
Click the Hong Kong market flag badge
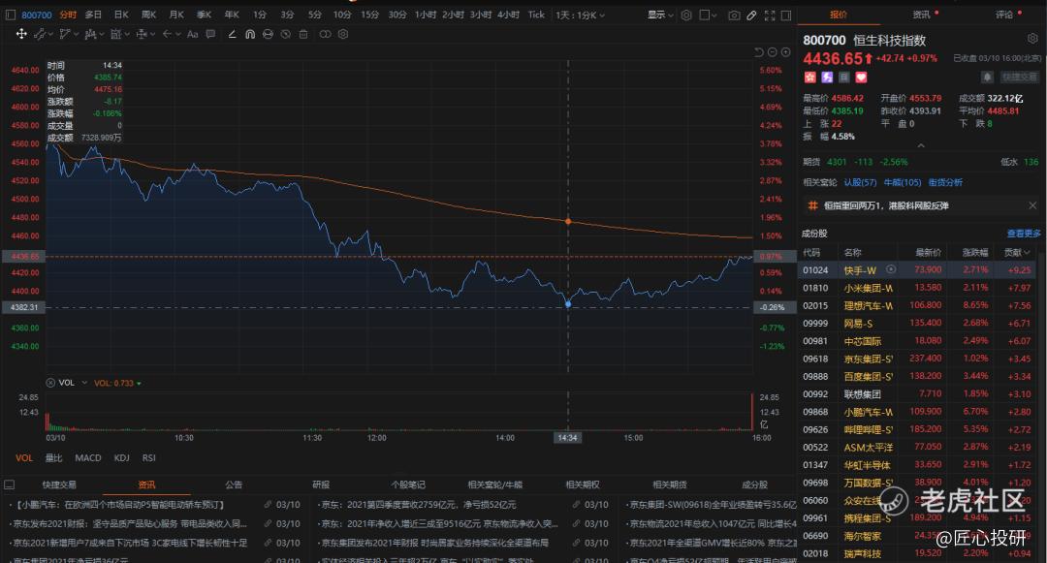(x=809, y=78)
